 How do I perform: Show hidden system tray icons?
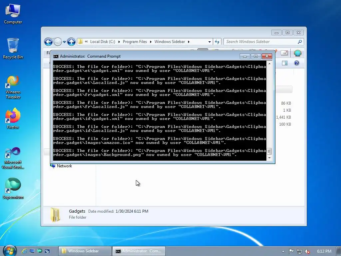[x=283, y=251]
